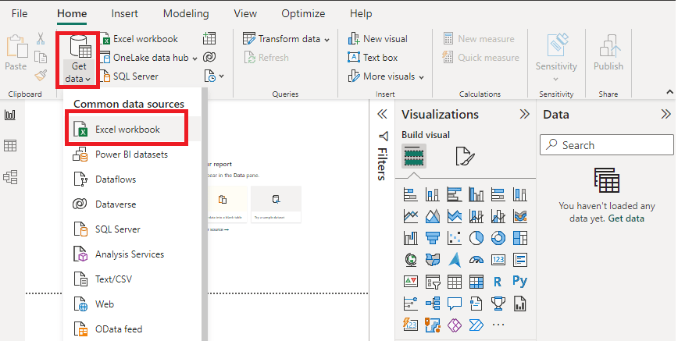Viewport: 678px width, 341px height.
Task: Switch to Table view in left sidebar
Action: coord(11,146)
